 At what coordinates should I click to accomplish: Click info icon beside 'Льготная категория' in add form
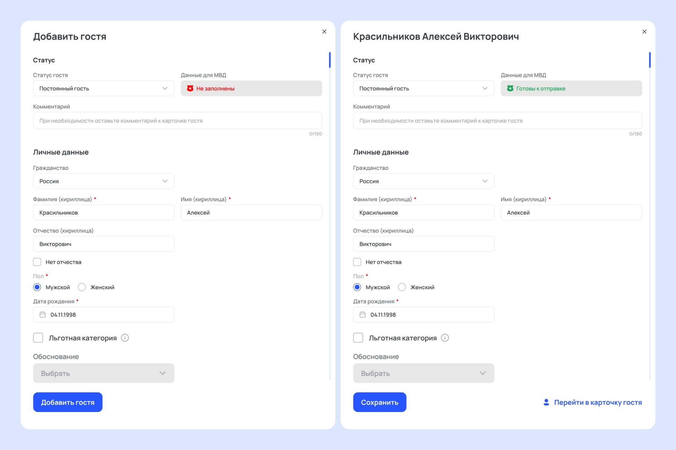pos(125,338)
